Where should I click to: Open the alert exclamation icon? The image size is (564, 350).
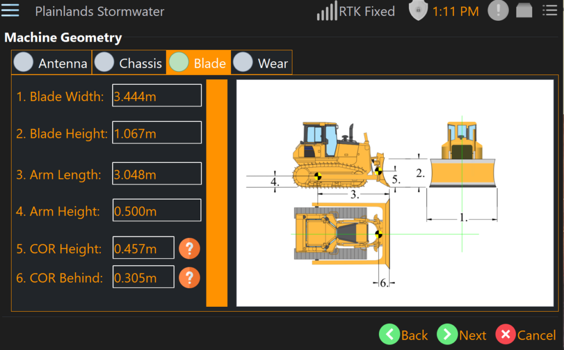(498, 10)
